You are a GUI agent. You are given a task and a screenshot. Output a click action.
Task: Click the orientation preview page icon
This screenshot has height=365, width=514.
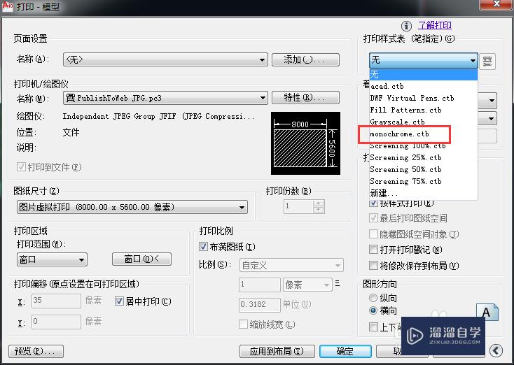[x=487, y=313]
